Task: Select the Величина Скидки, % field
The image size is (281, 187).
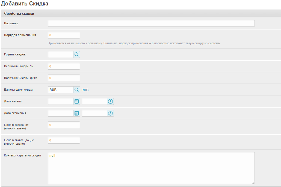Action: [64, 66]
